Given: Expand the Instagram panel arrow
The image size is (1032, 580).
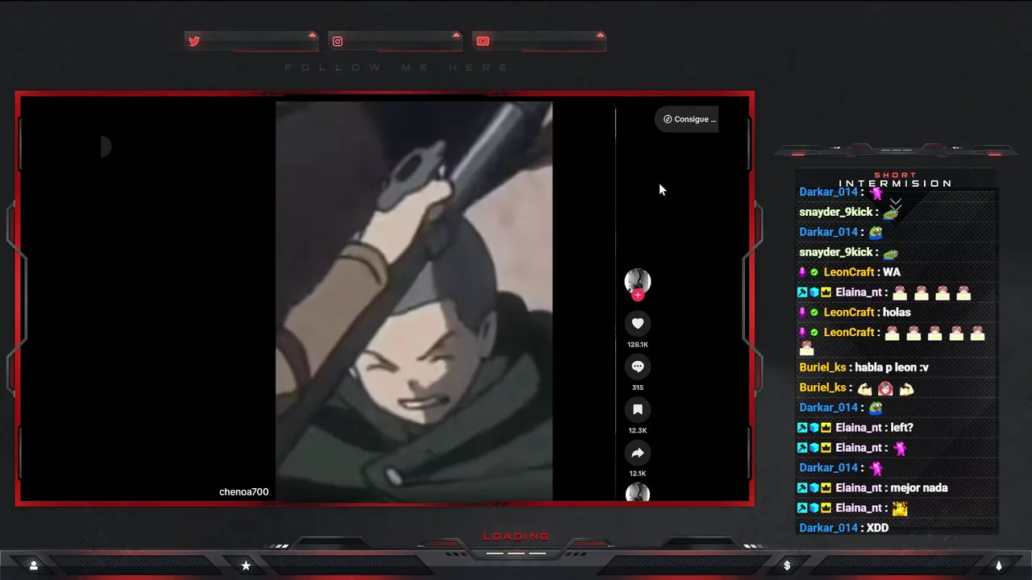Looking at the screenshot, I should pyautogui.click(x=456, y=35).
